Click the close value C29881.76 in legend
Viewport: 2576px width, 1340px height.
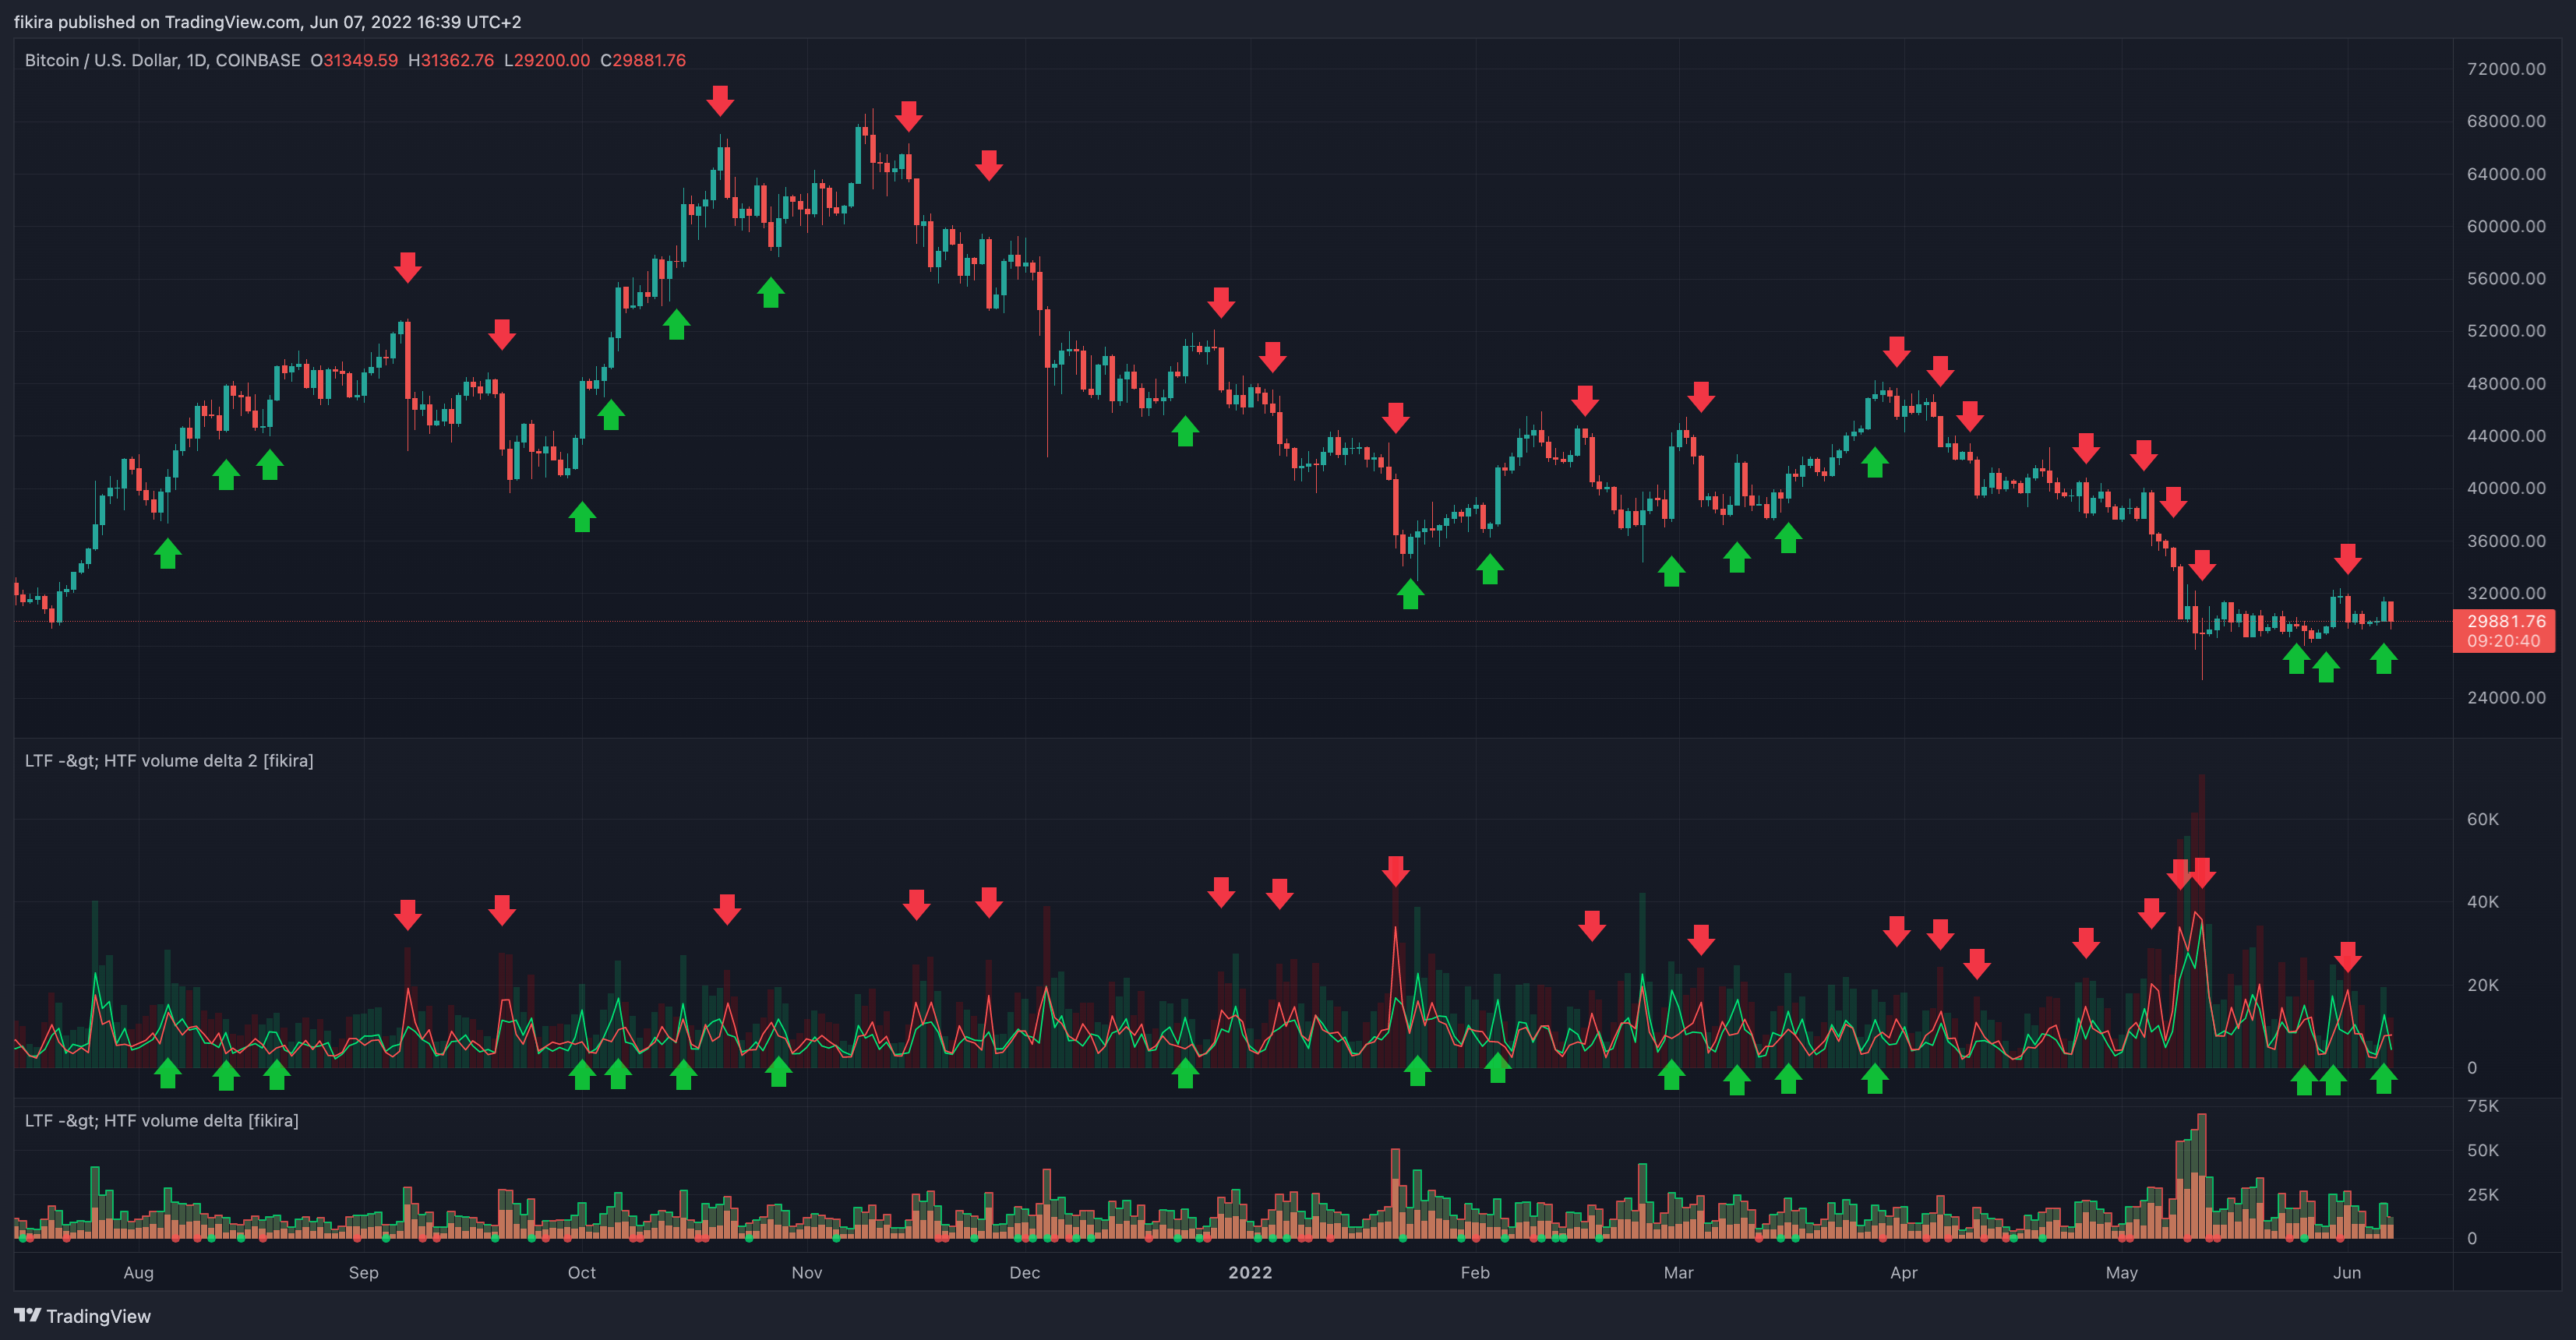[x=643, y=60]
